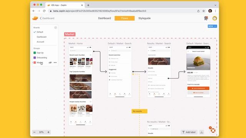246x138 pixels.
Task: Toggle visibility of the Market group
Action: pos(50,62)
